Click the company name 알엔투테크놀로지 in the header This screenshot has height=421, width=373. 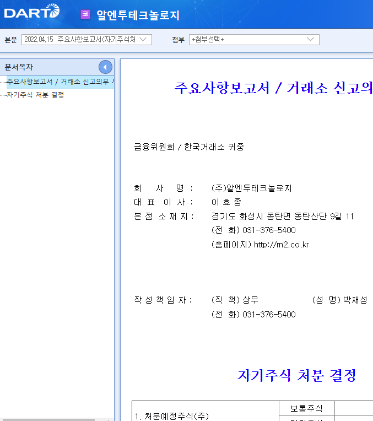tap(138, 15)
